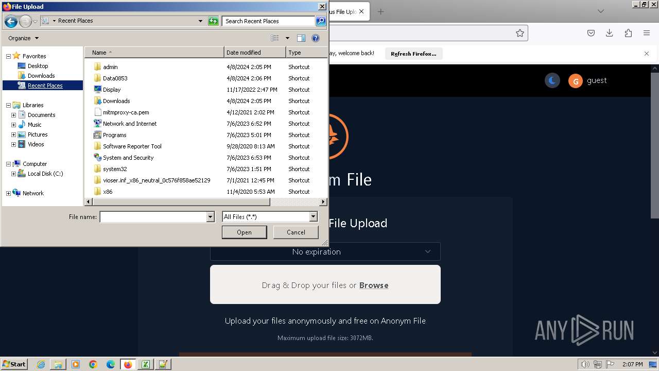Open the view options dropdown arrow
The width and height of the screenshot is (659, 371).
[287, 38]
